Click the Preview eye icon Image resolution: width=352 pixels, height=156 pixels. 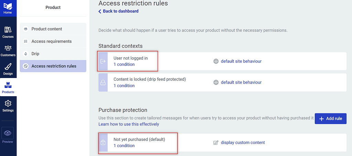click(8, 133)
